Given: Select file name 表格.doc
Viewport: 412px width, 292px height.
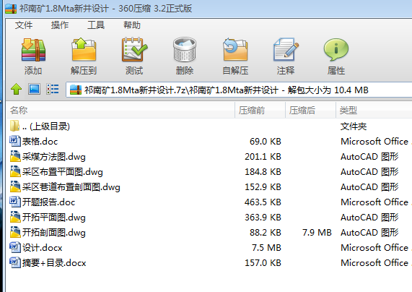Looking at the screenshot, I should (x=40, y=142).
